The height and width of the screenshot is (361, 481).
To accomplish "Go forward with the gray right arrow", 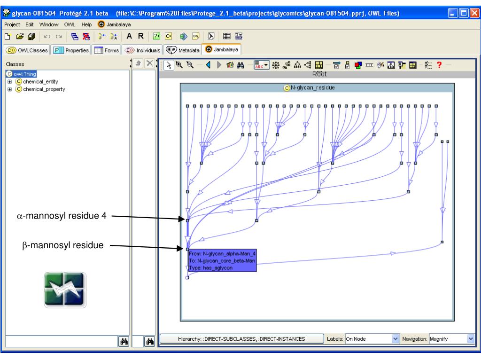I will [219, 65].
